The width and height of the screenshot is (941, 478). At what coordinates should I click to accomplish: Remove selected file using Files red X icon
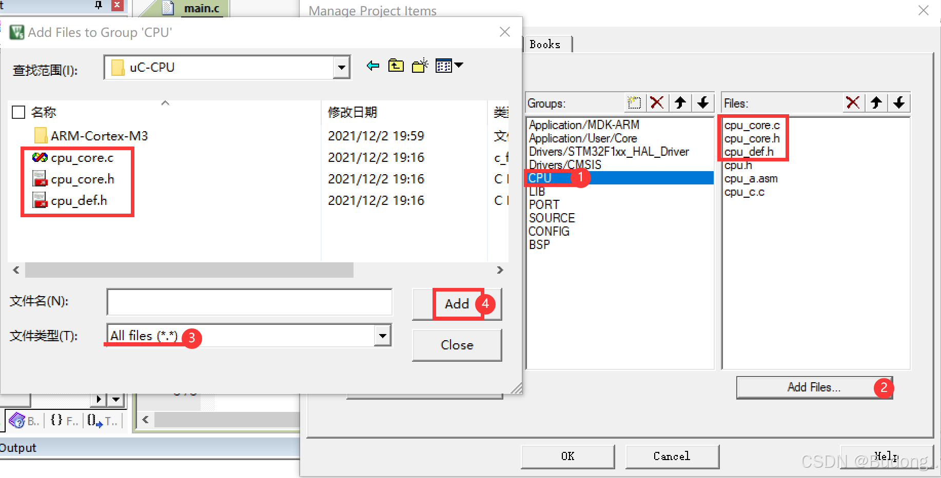pos(853,102)
